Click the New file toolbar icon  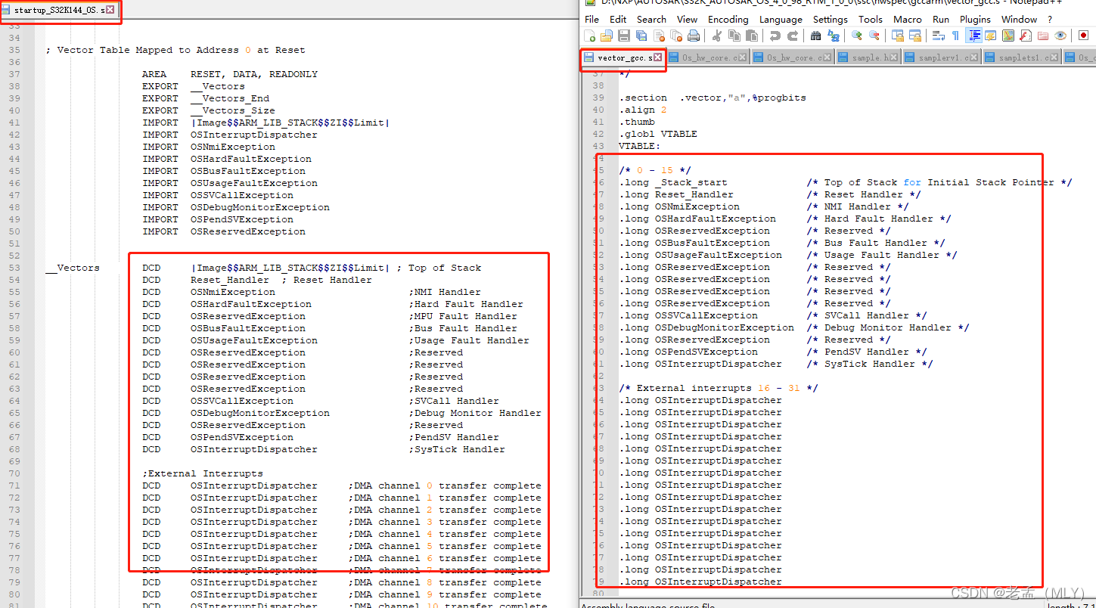pyautogui.click(x=589, y=36)
